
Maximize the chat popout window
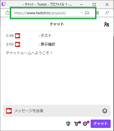[94, 4]
